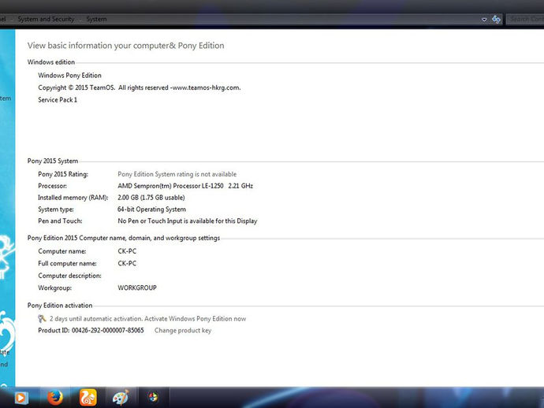Open Windows Media Player from the taskbar
This screenshot has width=544, height=408.
pyautogui.click(x=21, y=398)
